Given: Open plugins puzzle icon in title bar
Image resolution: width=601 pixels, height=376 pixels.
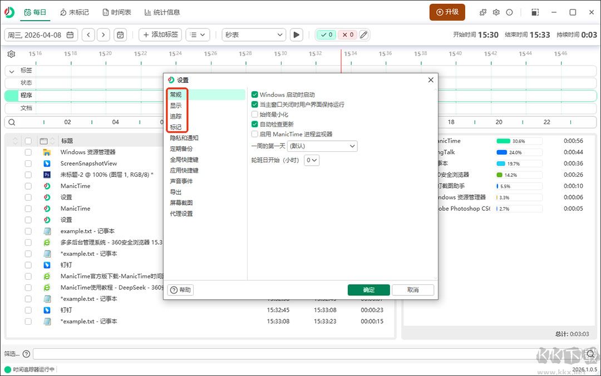Looking at the screenshot, I should 483,12.
